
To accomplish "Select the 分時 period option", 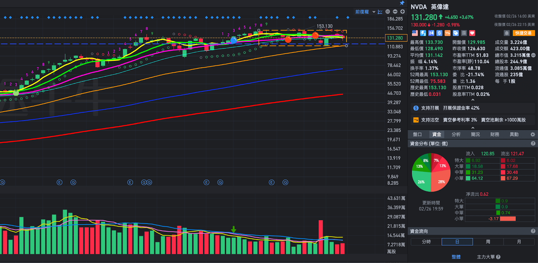I will pos(426,242).
